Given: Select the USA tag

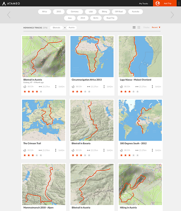Looking at the screenshot, I should point(91,12).
